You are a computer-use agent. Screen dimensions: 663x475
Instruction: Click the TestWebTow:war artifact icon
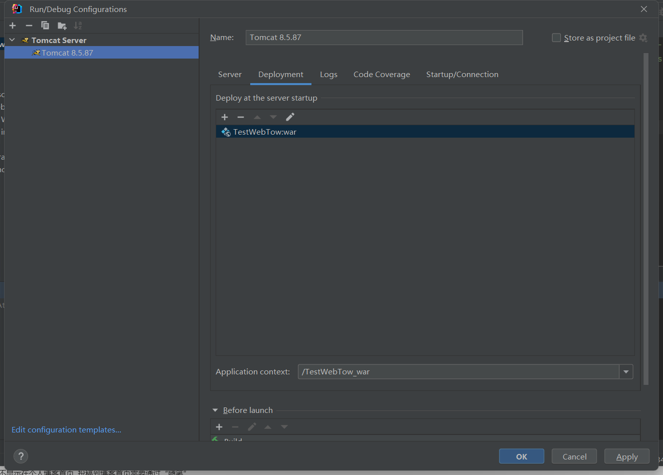(x=226, y=132)
